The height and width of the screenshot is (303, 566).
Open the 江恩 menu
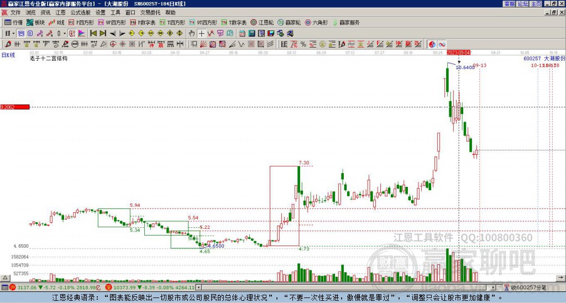click(x=60, y=13)
